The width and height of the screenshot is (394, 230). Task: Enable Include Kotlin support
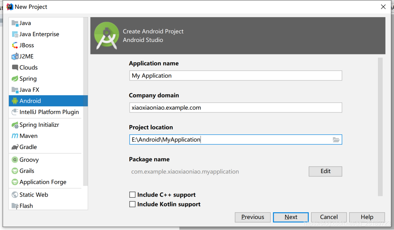click(x=133, y=204)
